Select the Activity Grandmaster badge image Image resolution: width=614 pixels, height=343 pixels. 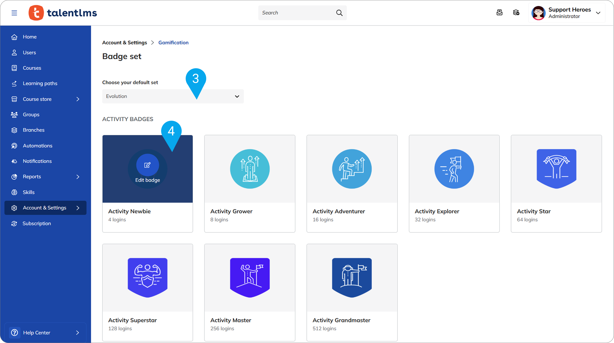tap(352, 277)
